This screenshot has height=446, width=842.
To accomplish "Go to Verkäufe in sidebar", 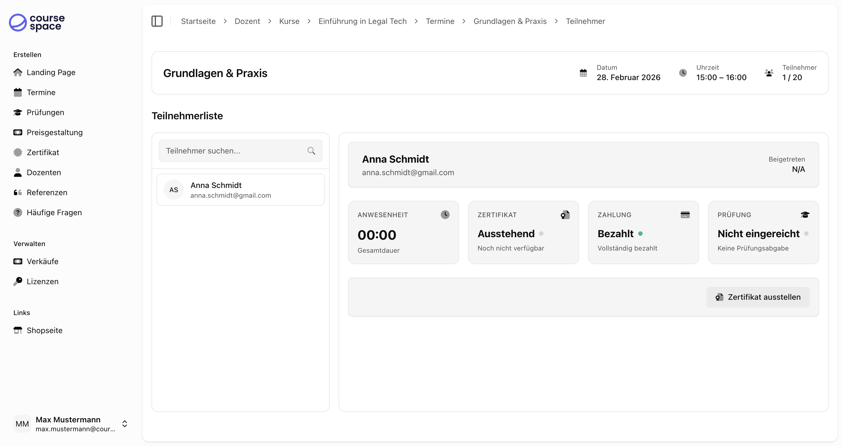I will pyautogui.click(x=43, y=262).
